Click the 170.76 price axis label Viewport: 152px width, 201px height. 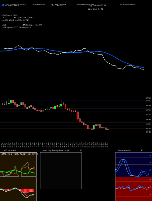(x=148, y=101)
